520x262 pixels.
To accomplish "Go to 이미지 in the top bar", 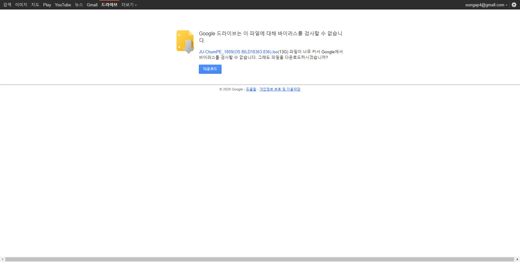I will [21, 5].
